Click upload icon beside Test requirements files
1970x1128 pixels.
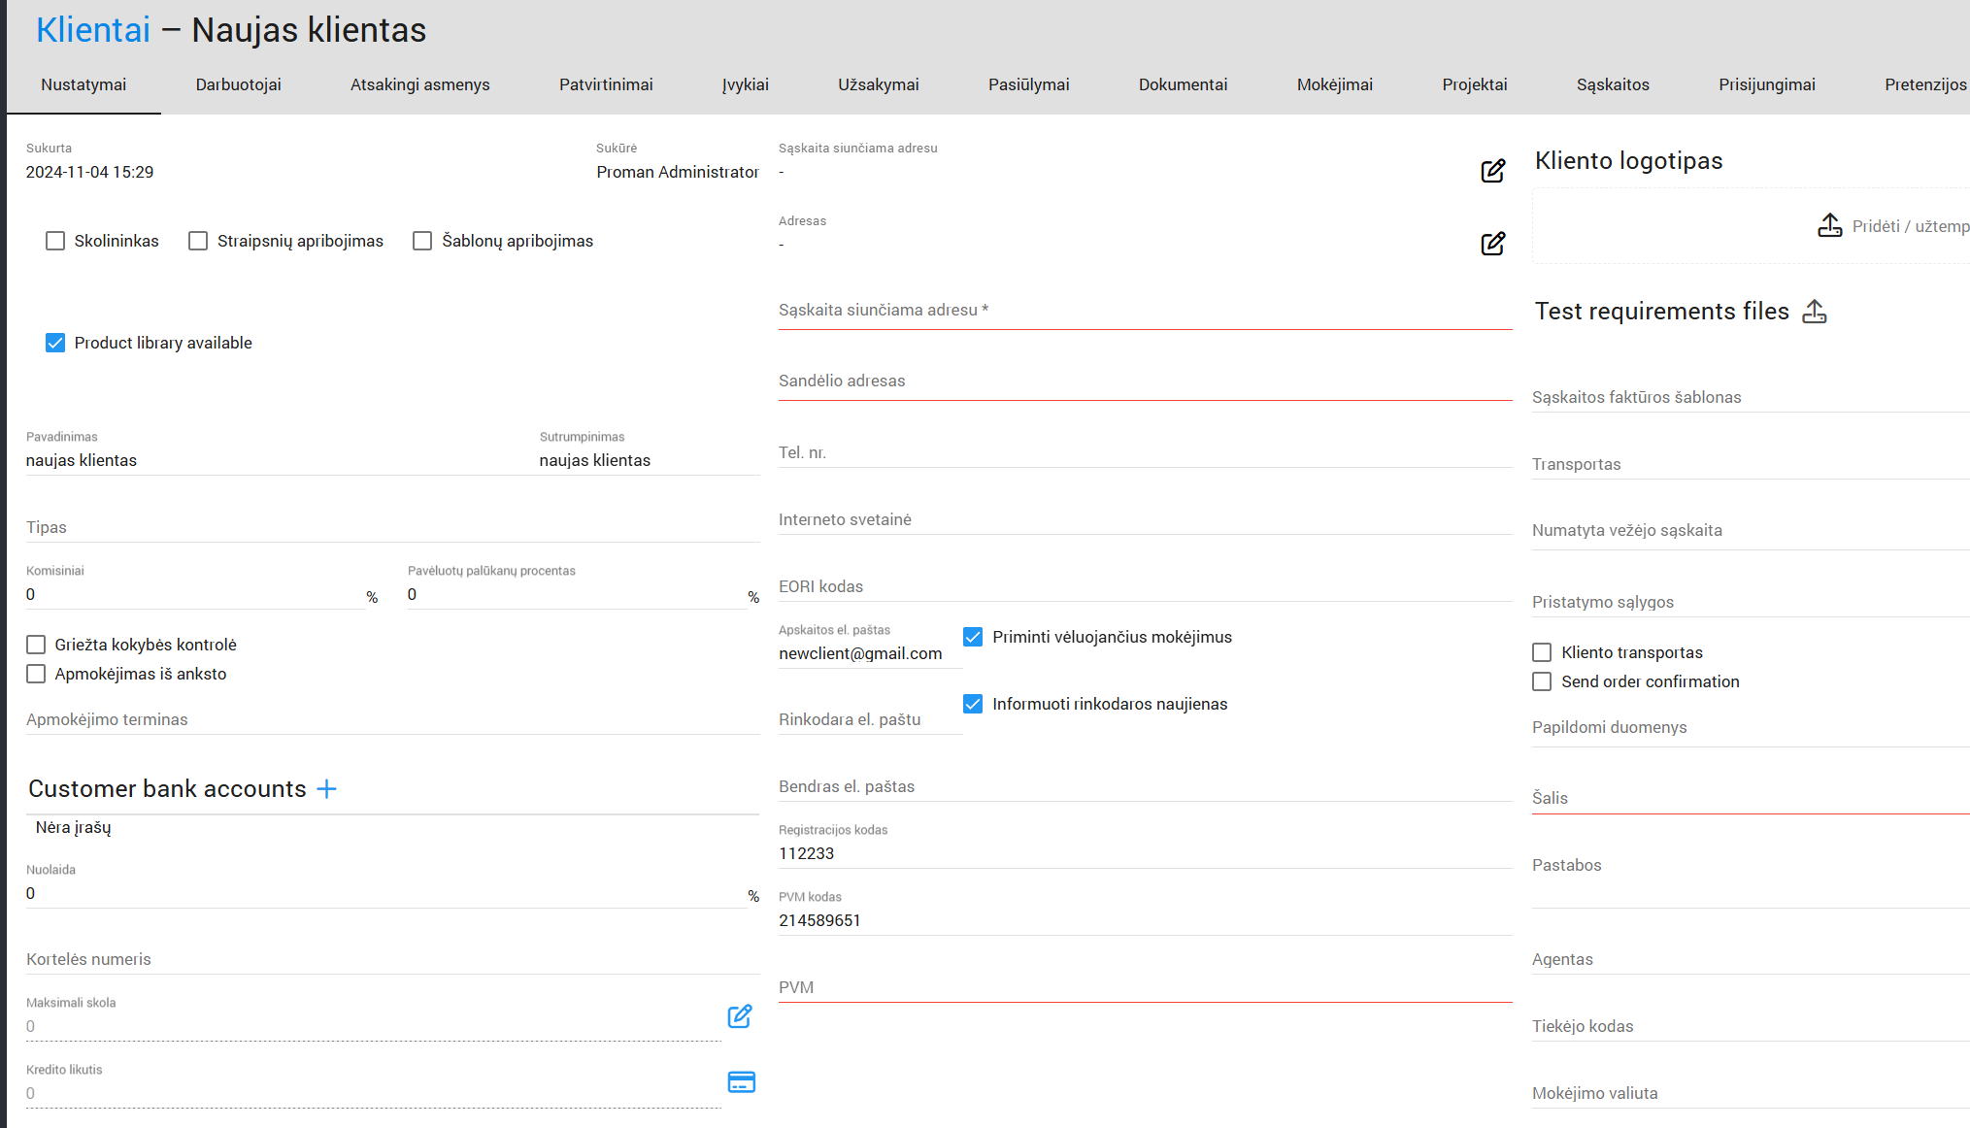coord(1814,312)
